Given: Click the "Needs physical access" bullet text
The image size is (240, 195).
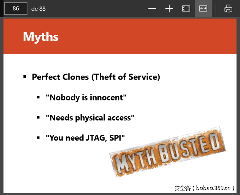Looking at the screenshot, I should (90, 118).
